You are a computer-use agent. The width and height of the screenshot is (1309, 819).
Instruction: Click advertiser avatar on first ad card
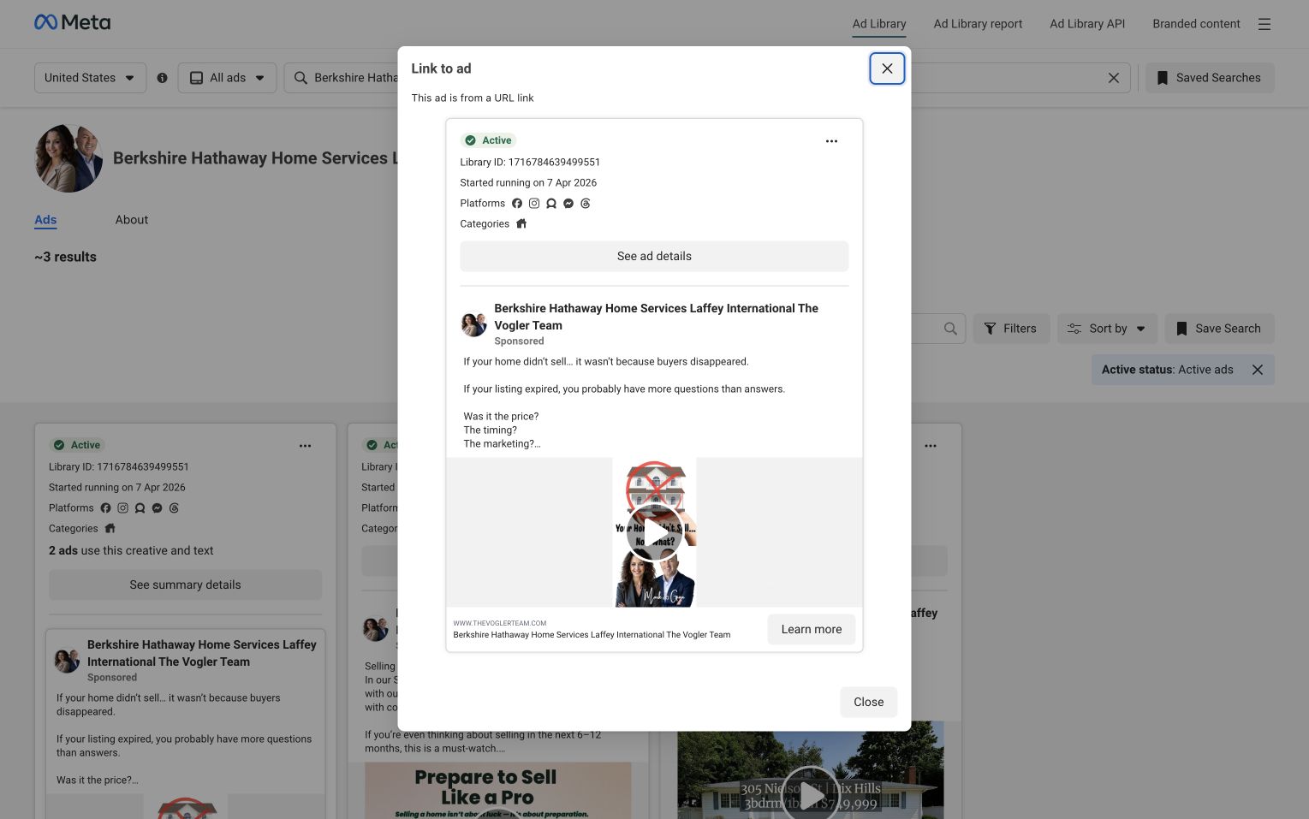click(67, 661)
